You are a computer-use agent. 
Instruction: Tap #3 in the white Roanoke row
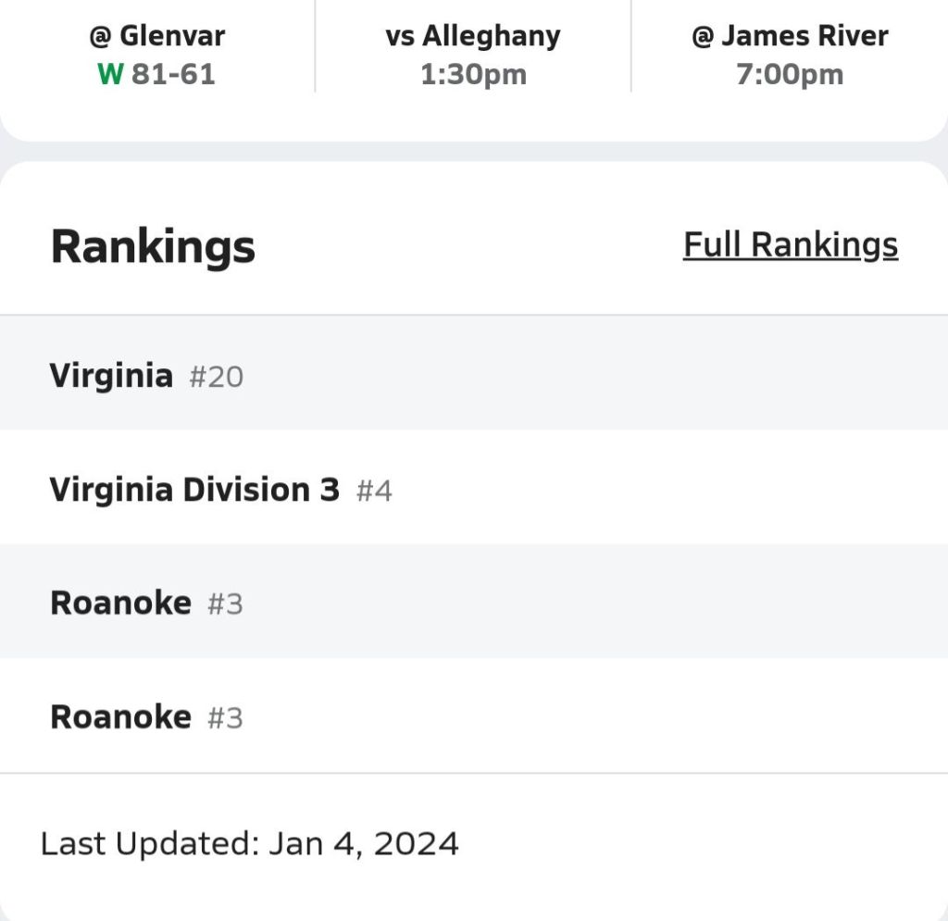[x=225, y=719]
